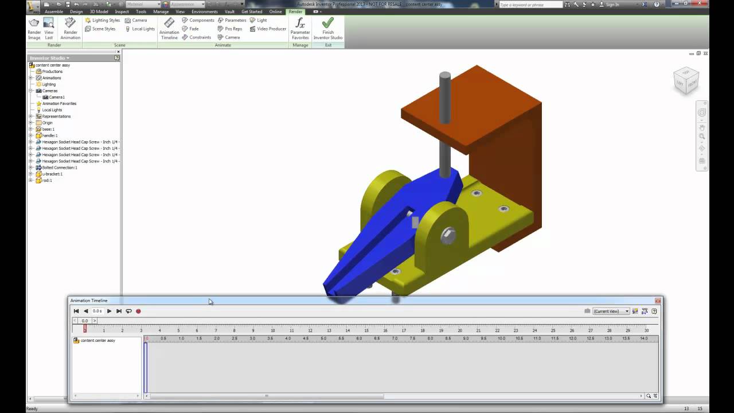Click the 0.0 s current time field
734x413 pixels.
pyautogui.click(x=97, y=311)
